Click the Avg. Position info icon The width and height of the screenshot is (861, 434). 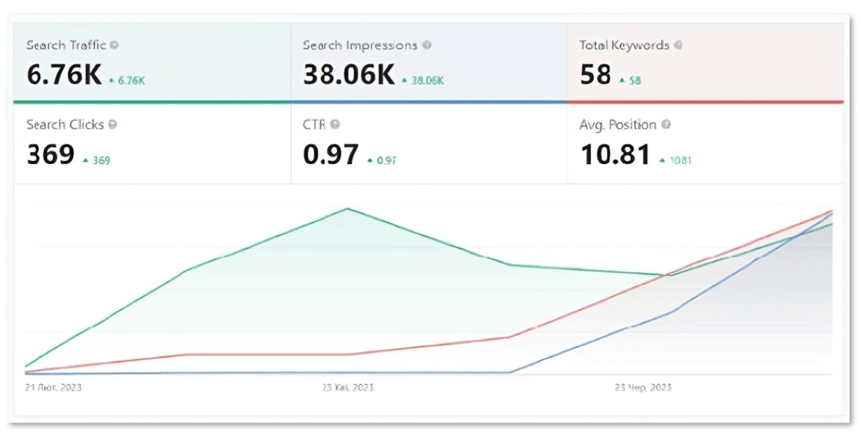tap(666, 125)
